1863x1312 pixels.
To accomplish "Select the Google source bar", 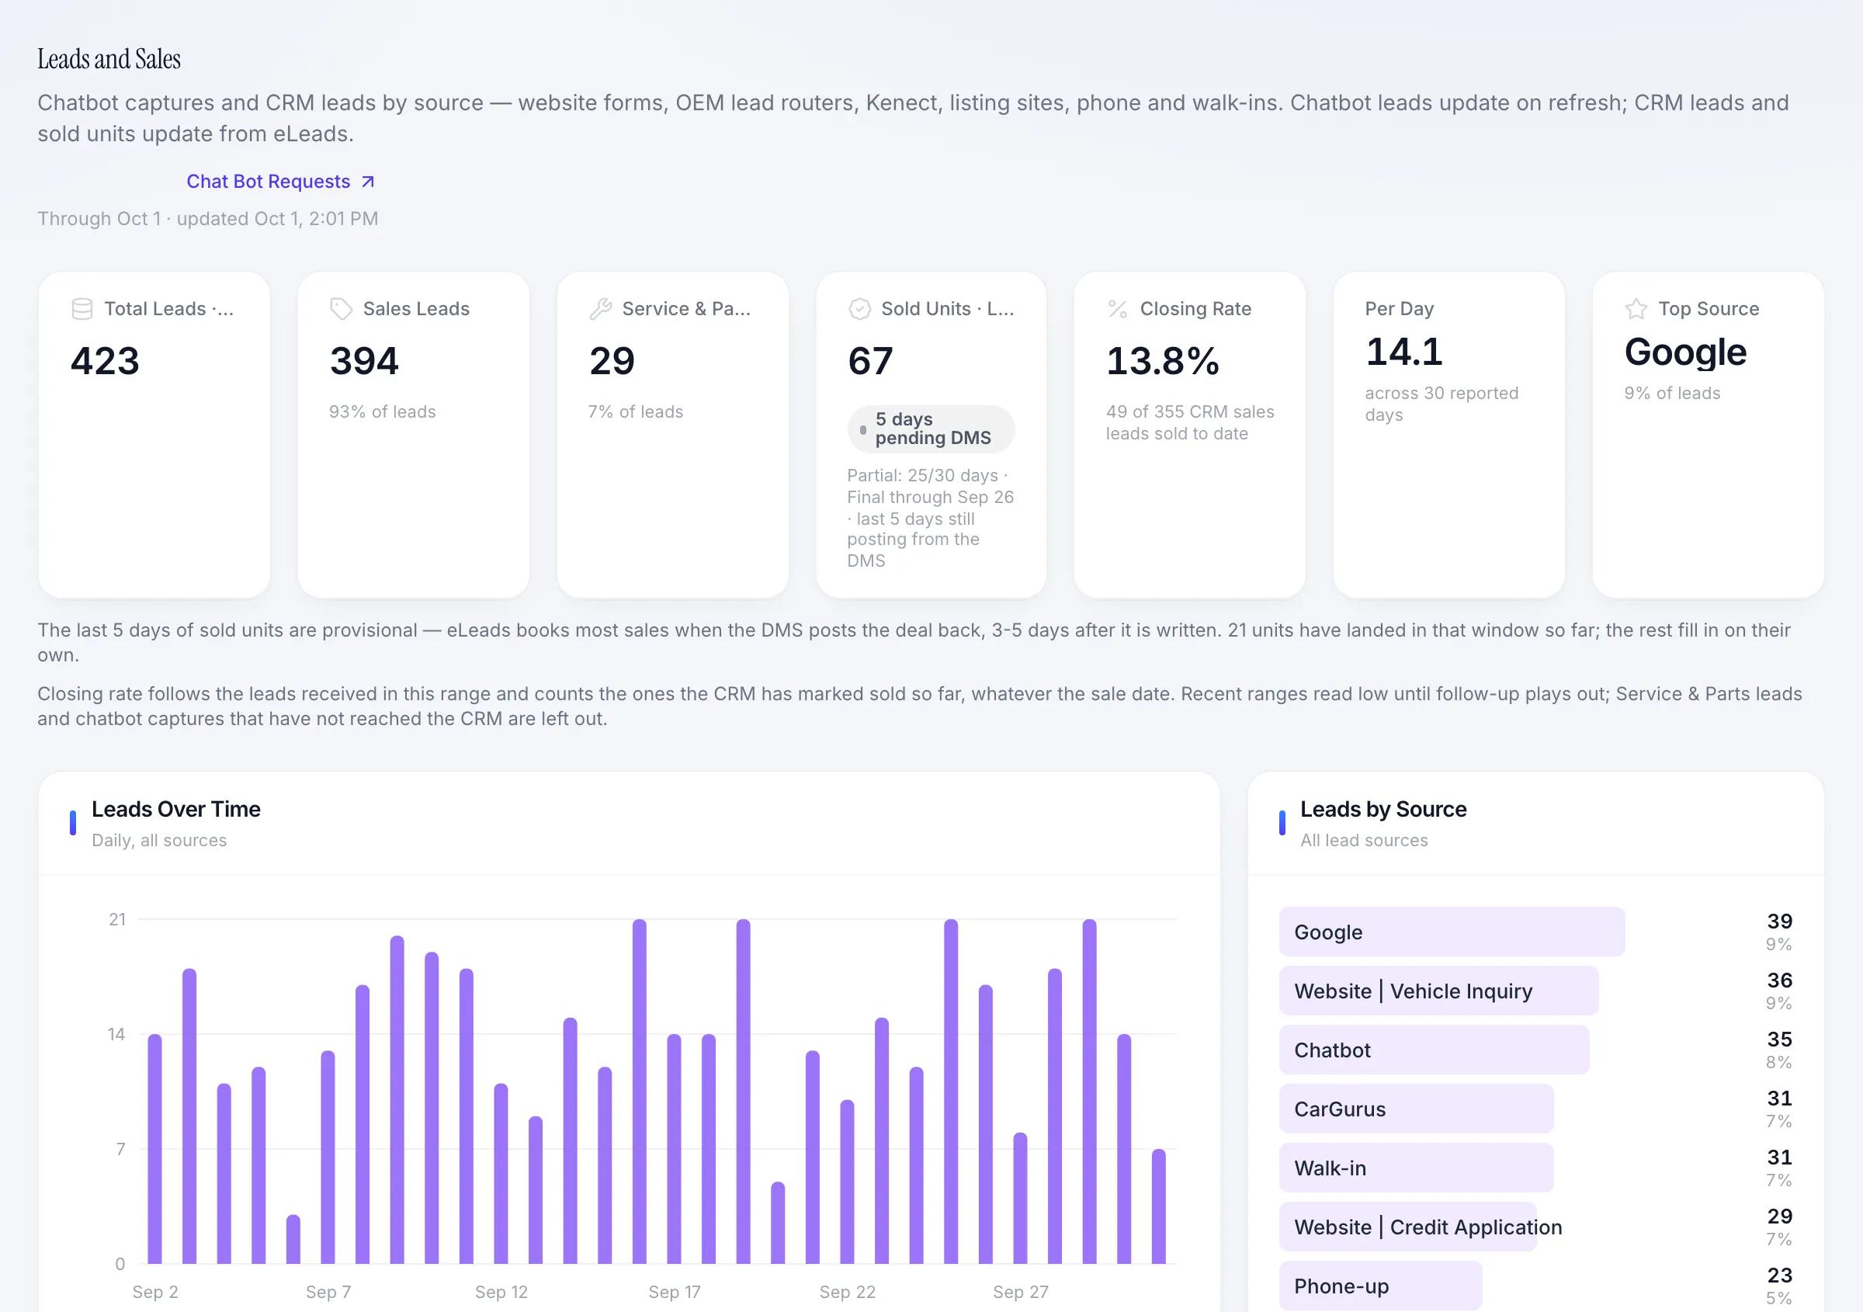I will pyautogui.click(x=1452, y=932).
